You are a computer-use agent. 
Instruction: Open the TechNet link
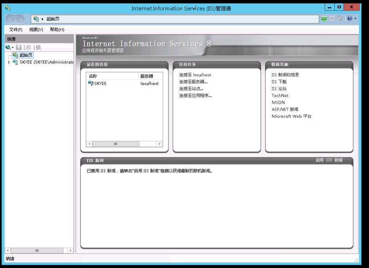pyautogui.click(x=280, y=96)
